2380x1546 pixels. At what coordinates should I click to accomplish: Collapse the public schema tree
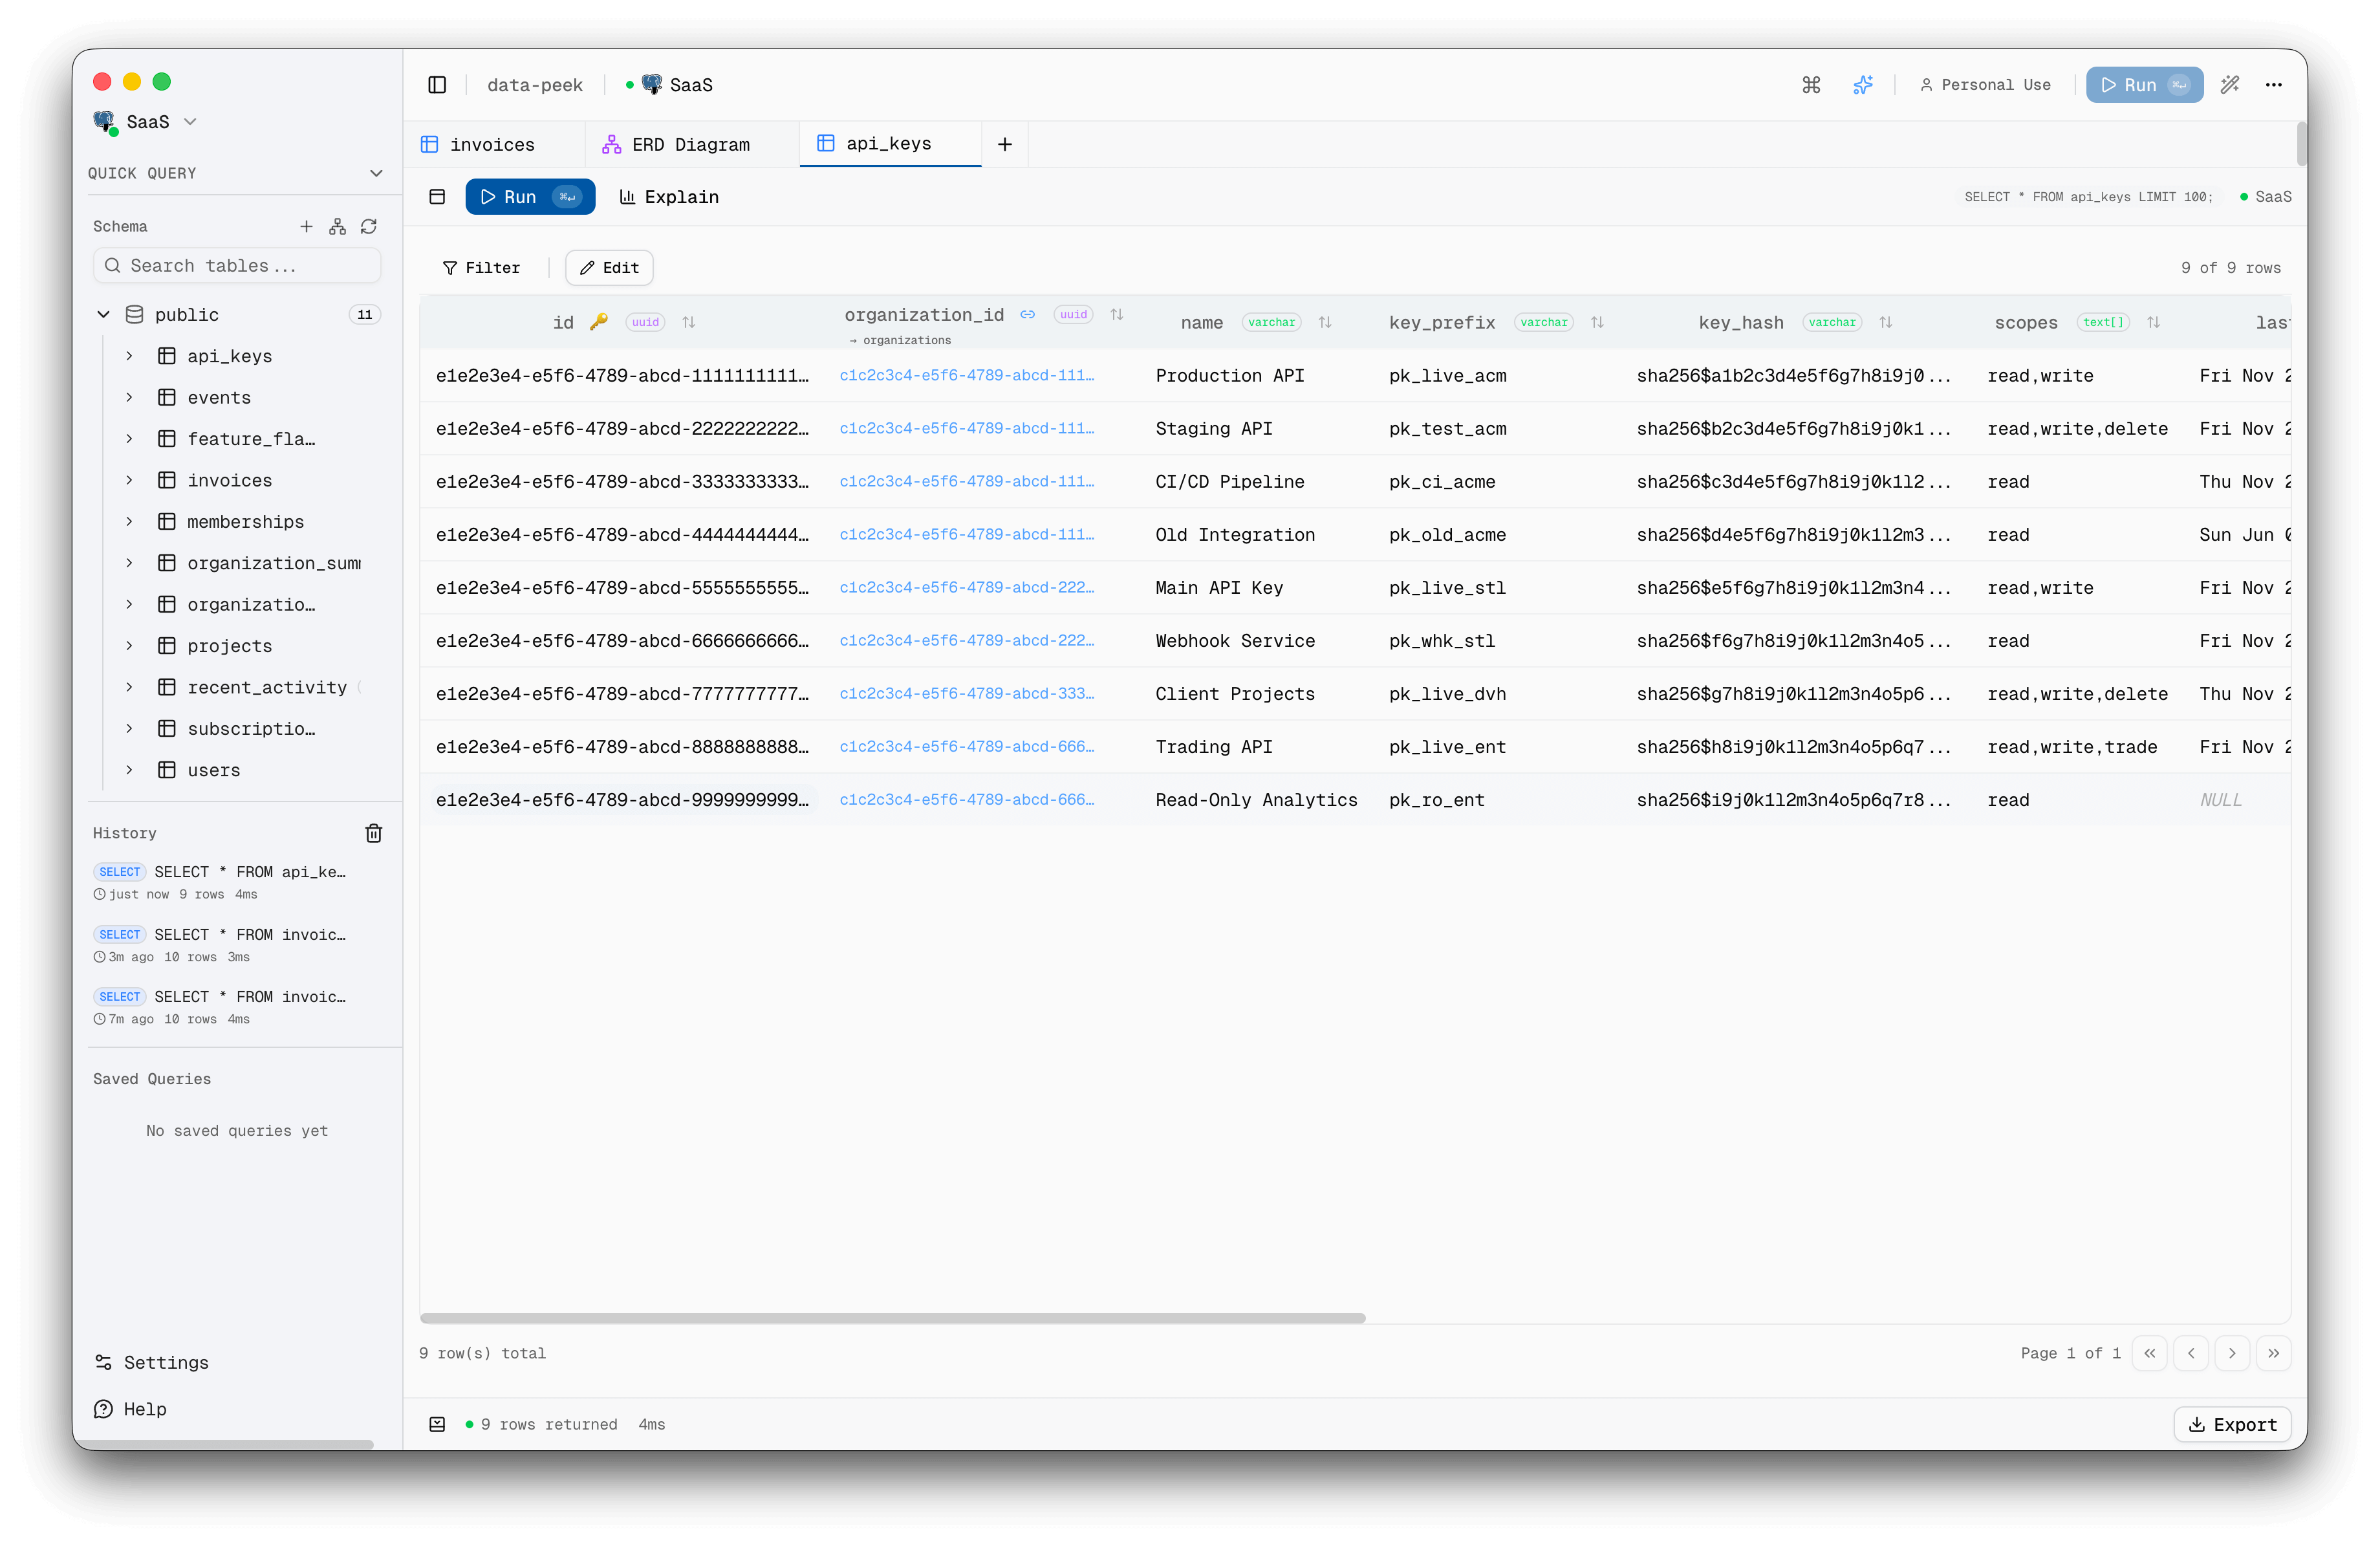pyautogui.click(x=103, y=314)
